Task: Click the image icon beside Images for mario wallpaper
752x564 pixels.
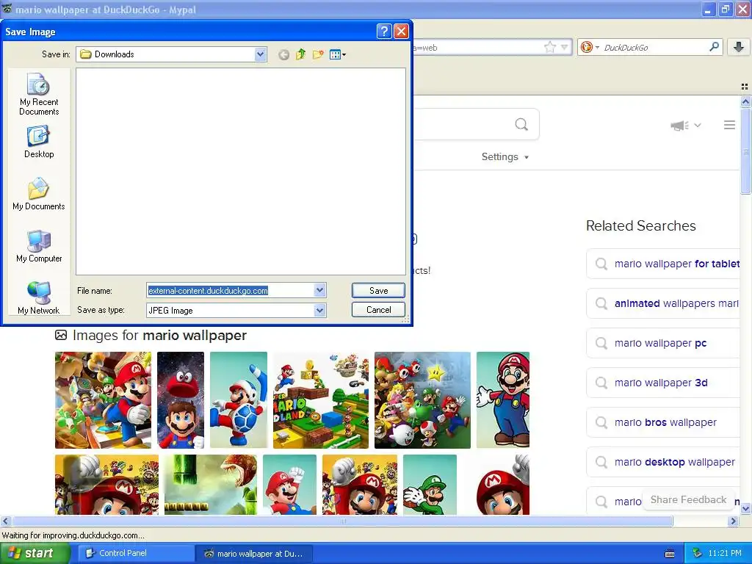Action: (61, 335)
